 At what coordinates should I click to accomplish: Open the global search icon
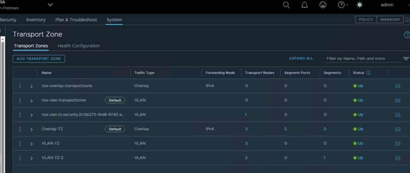(286, 5)
